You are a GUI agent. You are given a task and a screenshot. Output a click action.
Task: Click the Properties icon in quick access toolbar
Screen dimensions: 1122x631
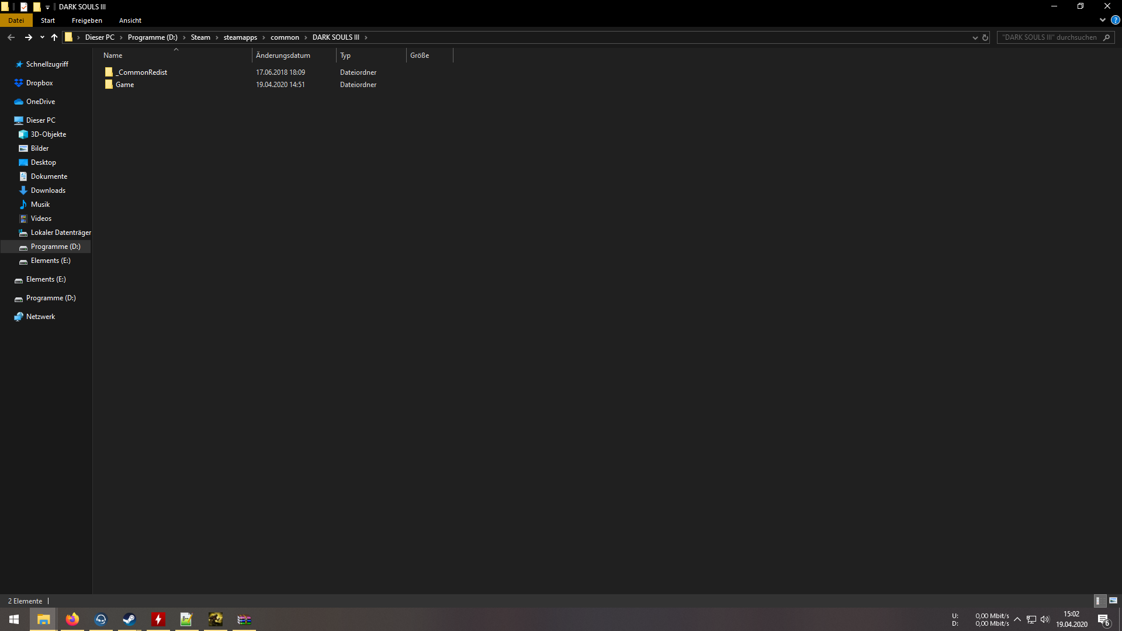pos(24,7)
